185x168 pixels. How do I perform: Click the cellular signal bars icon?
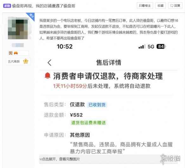click(x=142, y=47)
